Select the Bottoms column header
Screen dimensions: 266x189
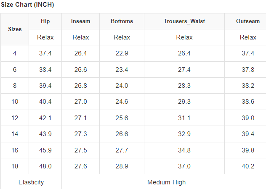[122, 21]
